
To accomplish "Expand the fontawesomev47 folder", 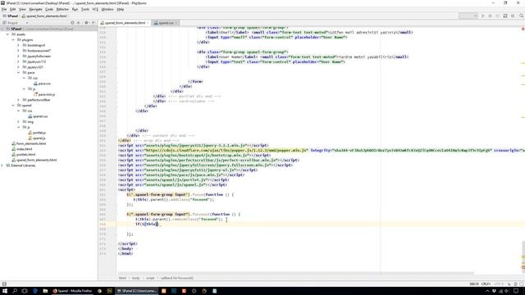I will click(x=18, y=51).
